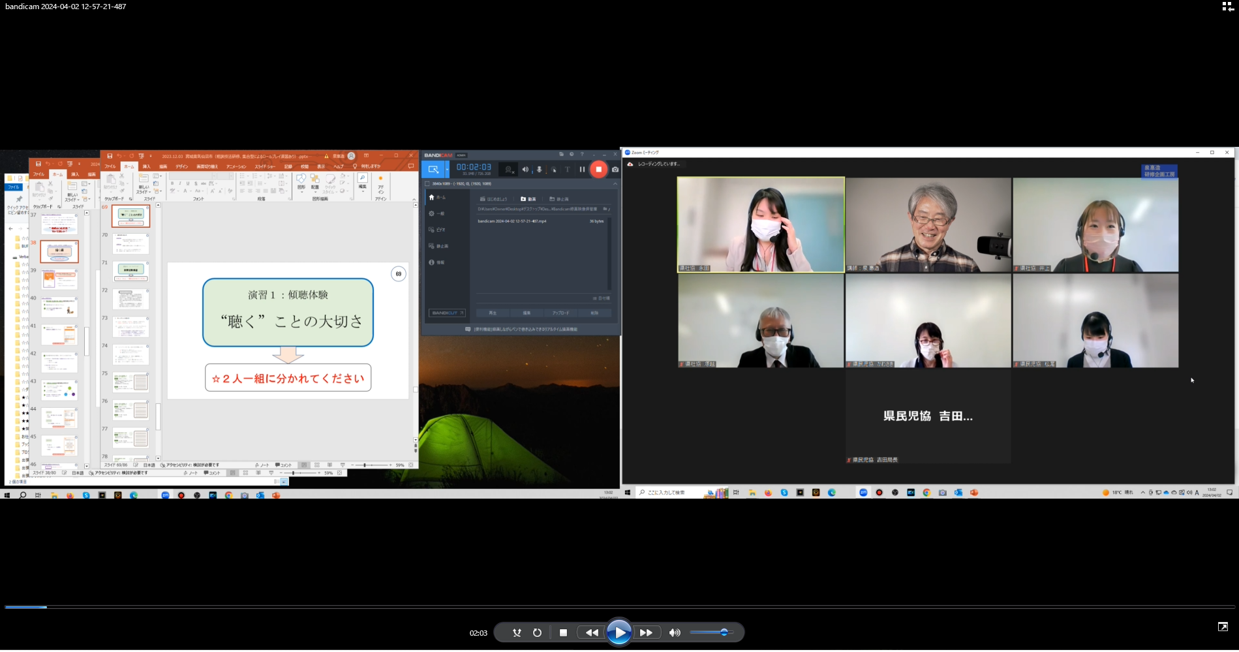The height and width of the screenshot is (652, 1239).
Task: Open Zoom icon in right taskbar
Action: click(863, 493)
